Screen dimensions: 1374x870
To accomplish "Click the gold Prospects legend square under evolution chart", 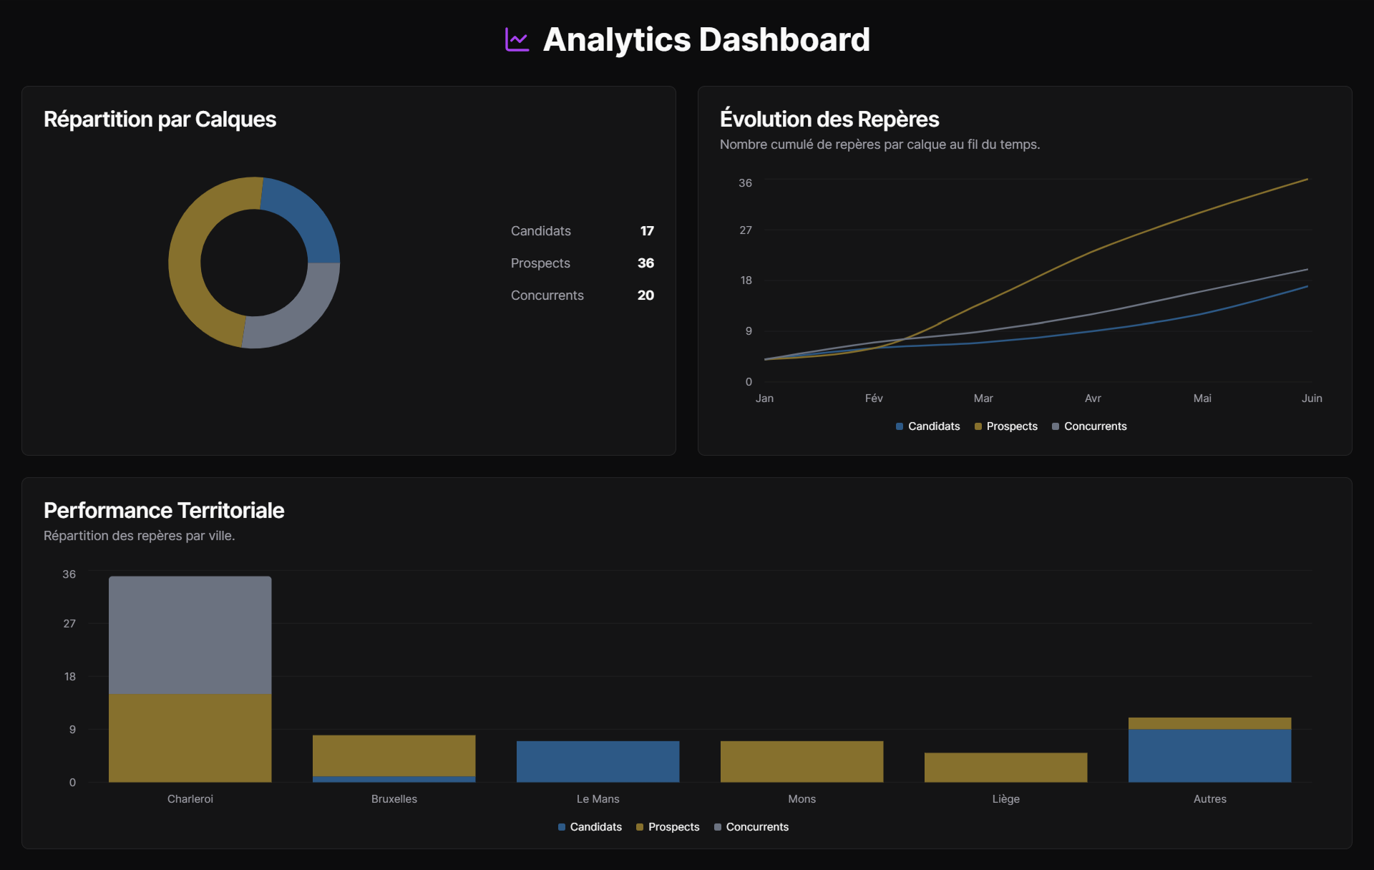I will tap(977, 426).
